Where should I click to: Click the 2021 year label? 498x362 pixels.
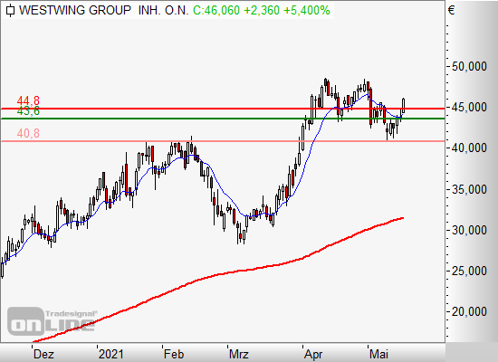coord(110,354)
